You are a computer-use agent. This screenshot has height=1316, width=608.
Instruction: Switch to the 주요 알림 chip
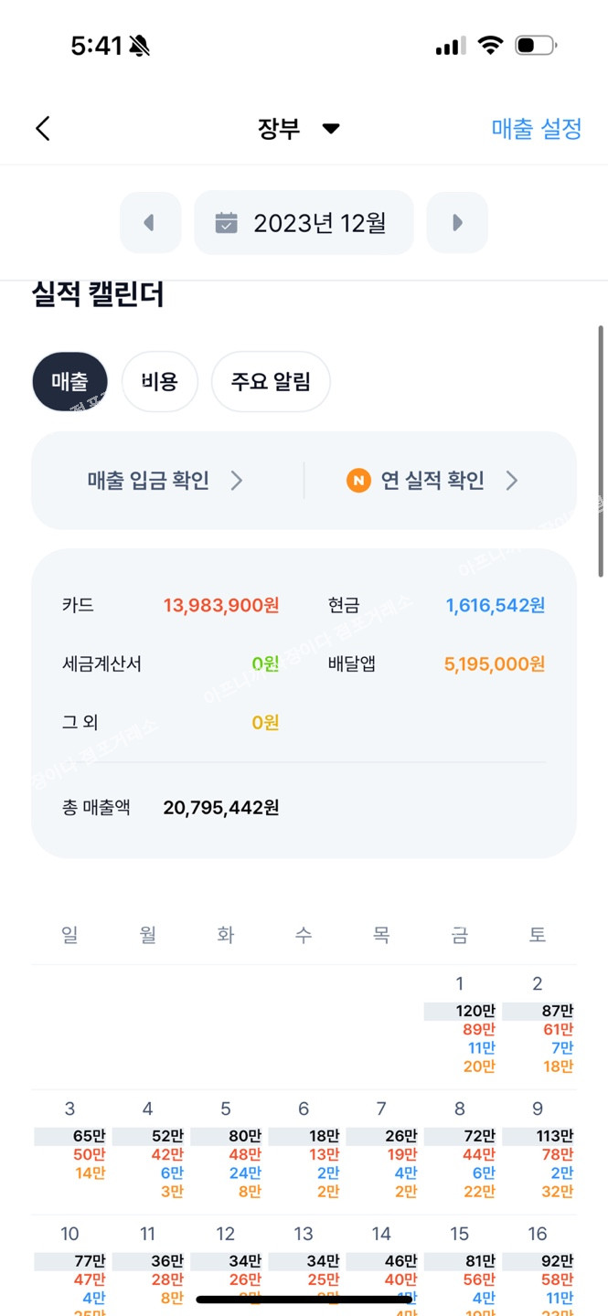(271, 381)
